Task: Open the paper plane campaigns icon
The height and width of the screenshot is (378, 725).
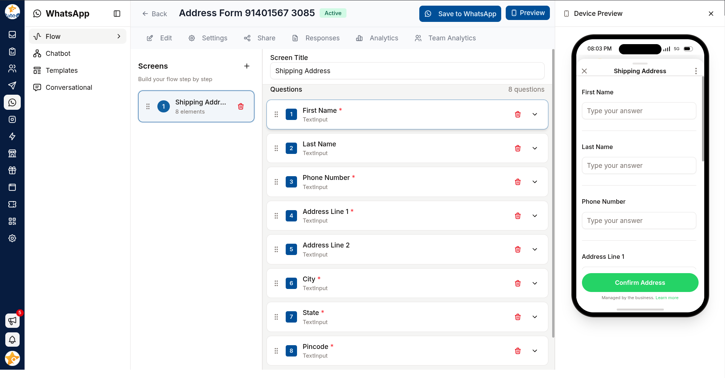Action: click(12, 85)
